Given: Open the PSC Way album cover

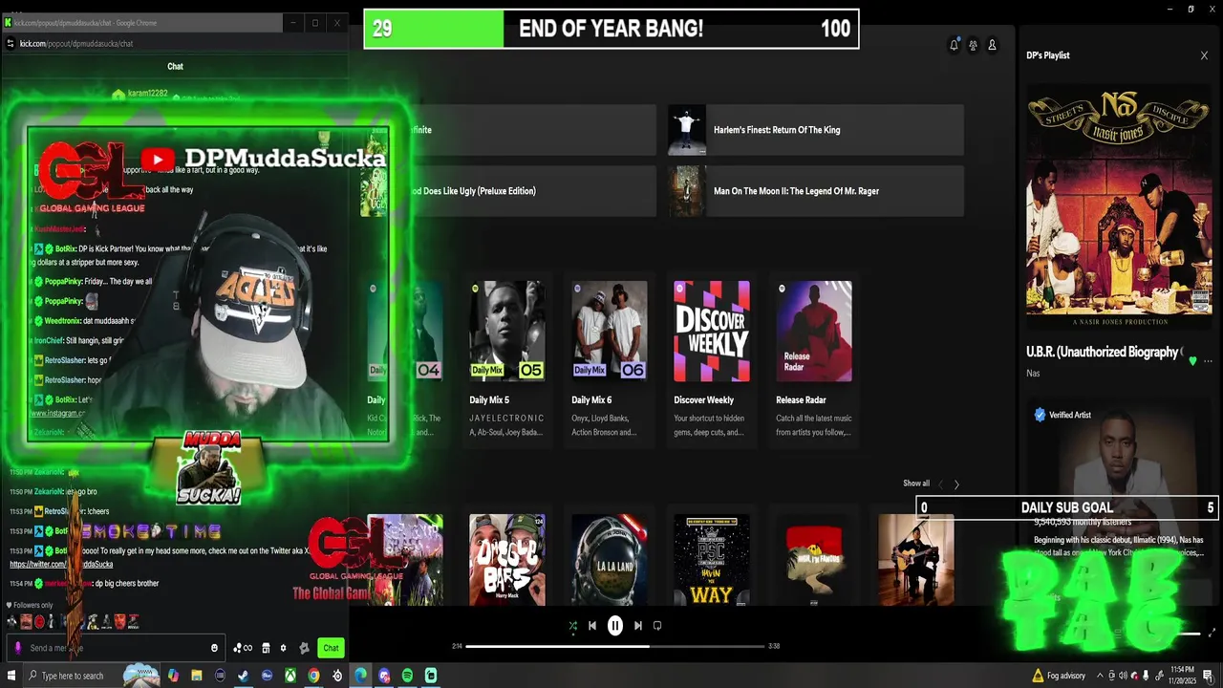Looking at the screenshot, I should 712,559.
